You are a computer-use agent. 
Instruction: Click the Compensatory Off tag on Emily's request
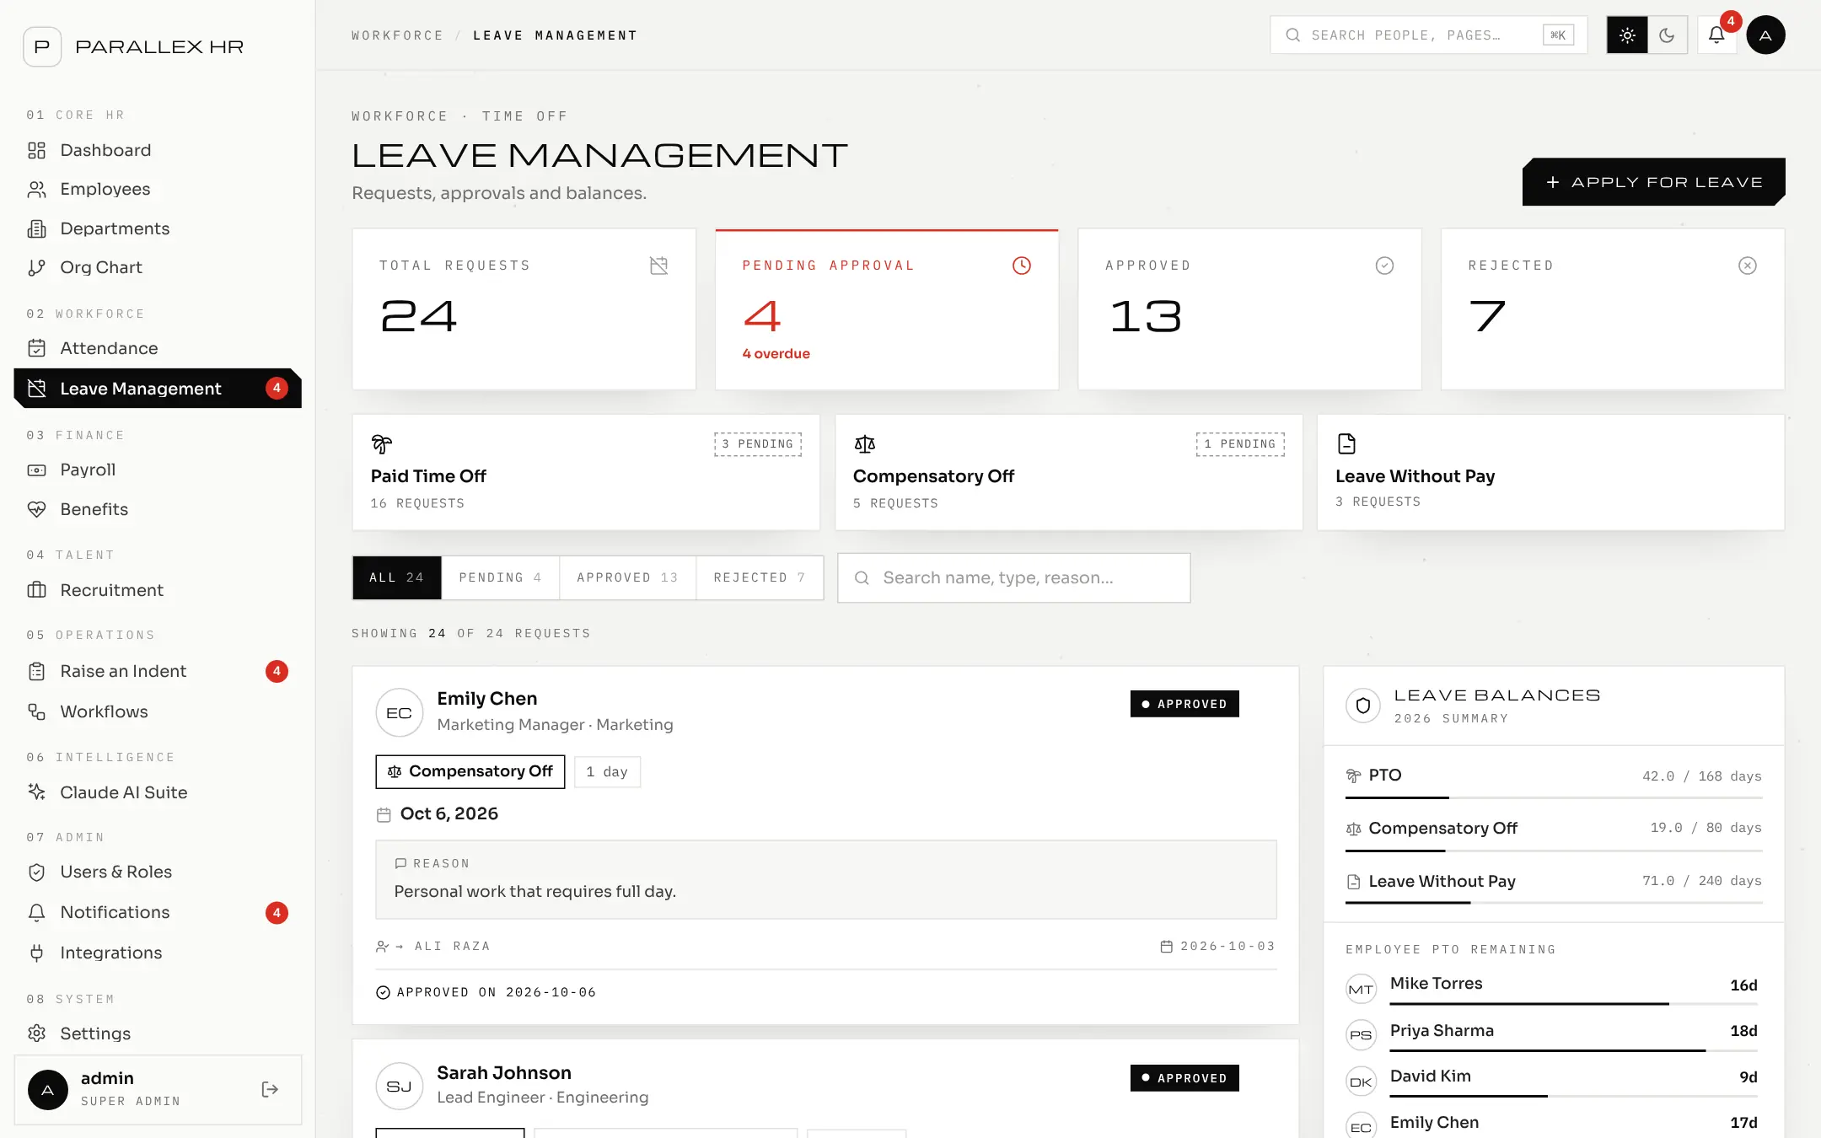(470, 771)
